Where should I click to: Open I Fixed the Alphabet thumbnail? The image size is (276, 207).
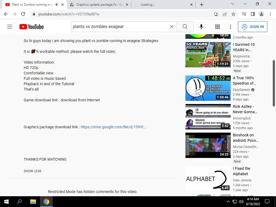pos(208,178)
